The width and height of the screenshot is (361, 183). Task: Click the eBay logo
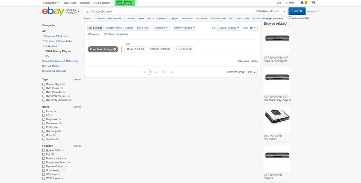(53, 11)
